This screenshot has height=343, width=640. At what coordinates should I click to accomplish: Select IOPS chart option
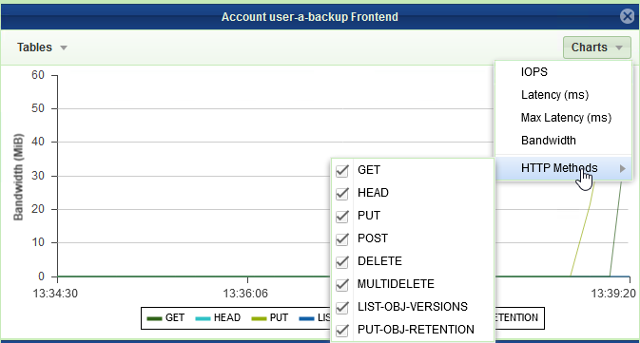coord(534,72)
